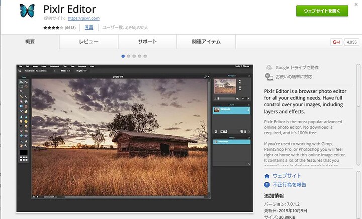Screen dimensions: 362x219
Task: Select the Brush tool in Pixlr toolbox
Action: (26, 97)
